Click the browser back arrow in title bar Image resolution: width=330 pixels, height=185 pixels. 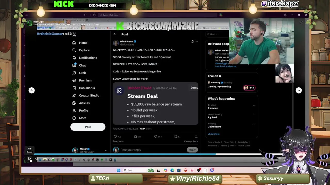pyautogui.click(x=85, y=15)
